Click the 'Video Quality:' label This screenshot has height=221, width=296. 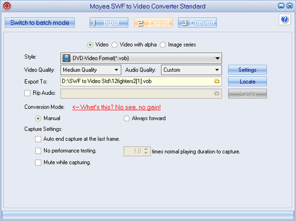39,70
